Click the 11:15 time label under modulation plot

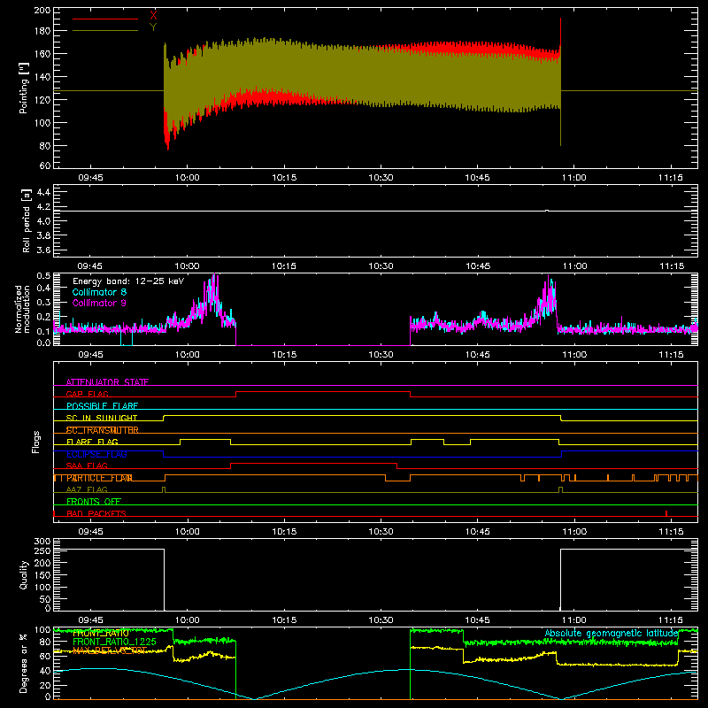[671, 355]
